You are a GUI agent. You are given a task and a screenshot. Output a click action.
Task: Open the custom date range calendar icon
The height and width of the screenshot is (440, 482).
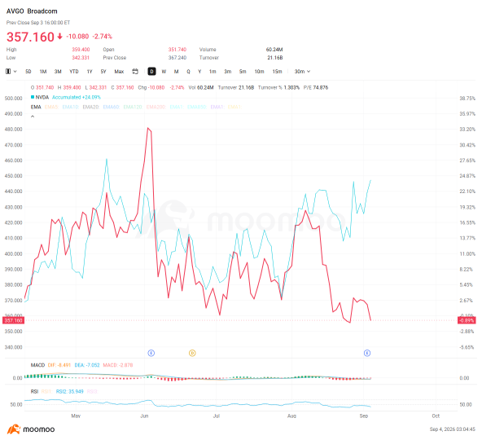tap(135, 72)
